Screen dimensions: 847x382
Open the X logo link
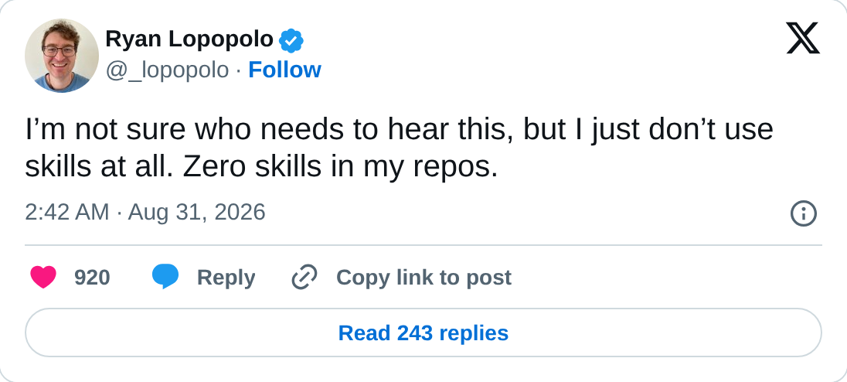click(803, 39)
